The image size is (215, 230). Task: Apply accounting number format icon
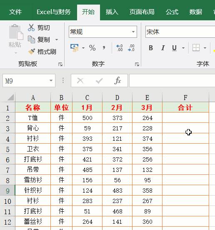coord(75,48)
